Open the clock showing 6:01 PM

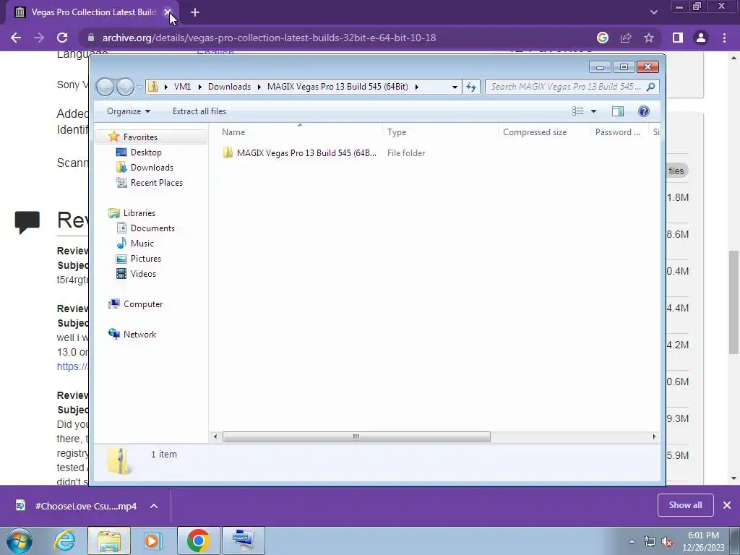(703, 541)
